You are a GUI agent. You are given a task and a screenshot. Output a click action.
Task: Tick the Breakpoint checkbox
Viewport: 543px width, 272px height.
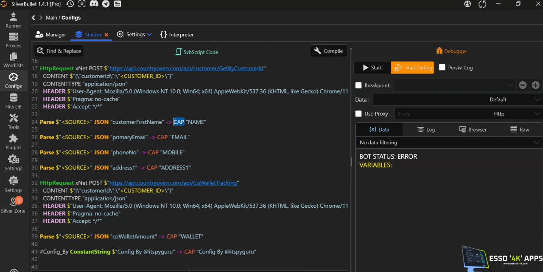point(358,85)
